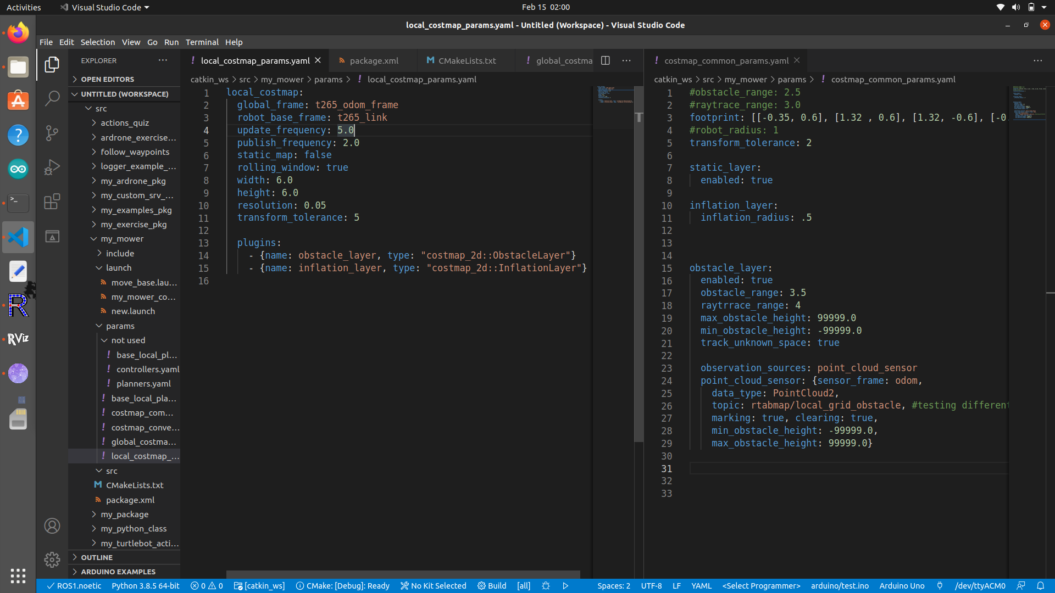Image resolution: width=1055 pixels, height=593 pixels.
Task: Click No Kit Selected in status bar
Action: [434, 586]
